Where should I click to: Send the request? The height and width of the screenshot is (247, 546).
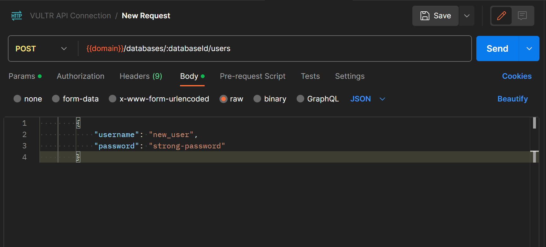[497, 49]
